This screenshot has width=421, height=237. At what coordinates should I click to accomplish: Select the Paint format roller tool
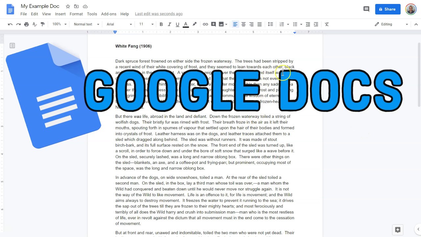tap(42, 24)
